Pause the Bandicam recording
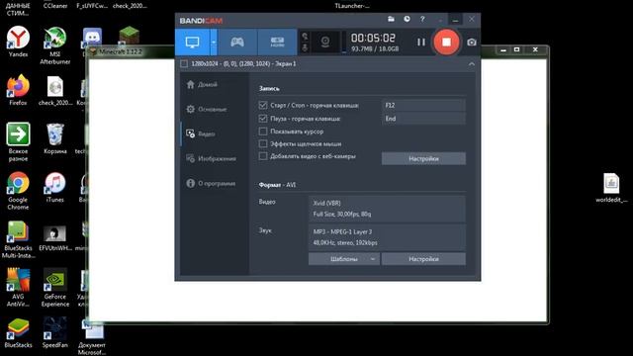633x356 pixels. tap(421, 42)
